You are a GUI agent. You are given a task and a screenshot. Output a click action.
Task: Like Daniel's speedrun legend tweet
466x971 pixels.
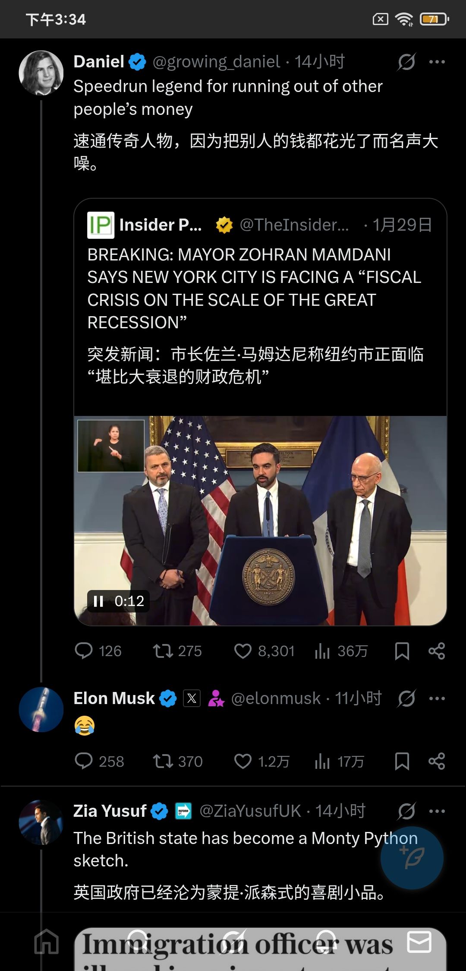point(242,651)
